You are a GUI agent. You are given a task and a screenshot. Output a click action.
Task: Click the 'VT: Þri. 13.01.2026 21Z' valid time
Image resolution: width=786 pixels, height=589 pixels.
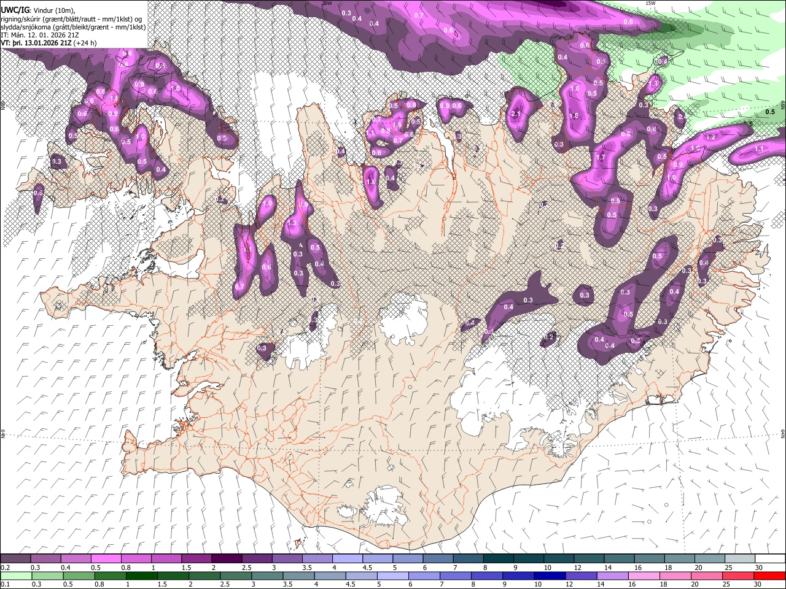click(36, 43)
